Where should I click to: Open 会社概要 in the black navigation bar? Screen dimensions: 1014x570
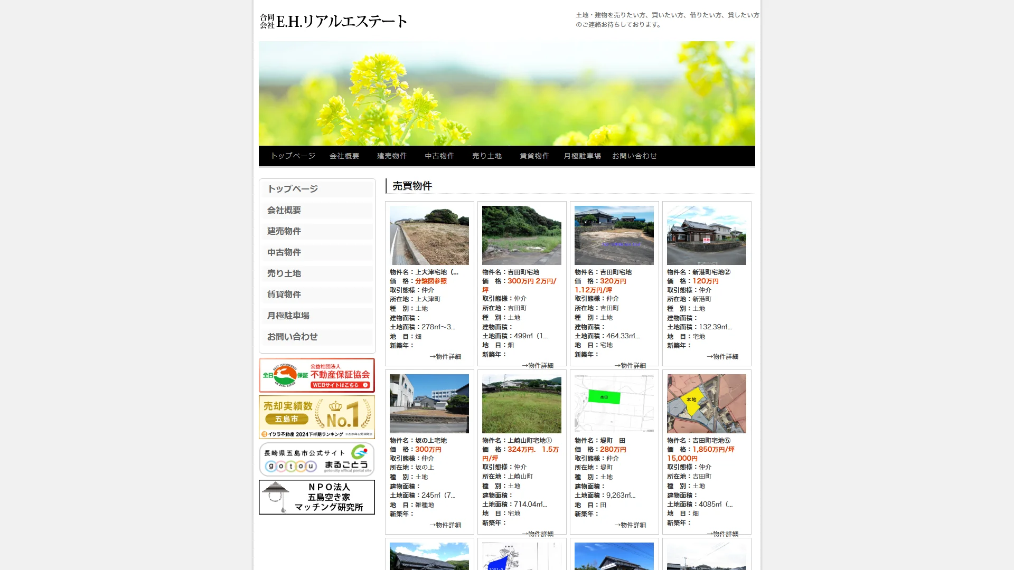click(344, 156)
